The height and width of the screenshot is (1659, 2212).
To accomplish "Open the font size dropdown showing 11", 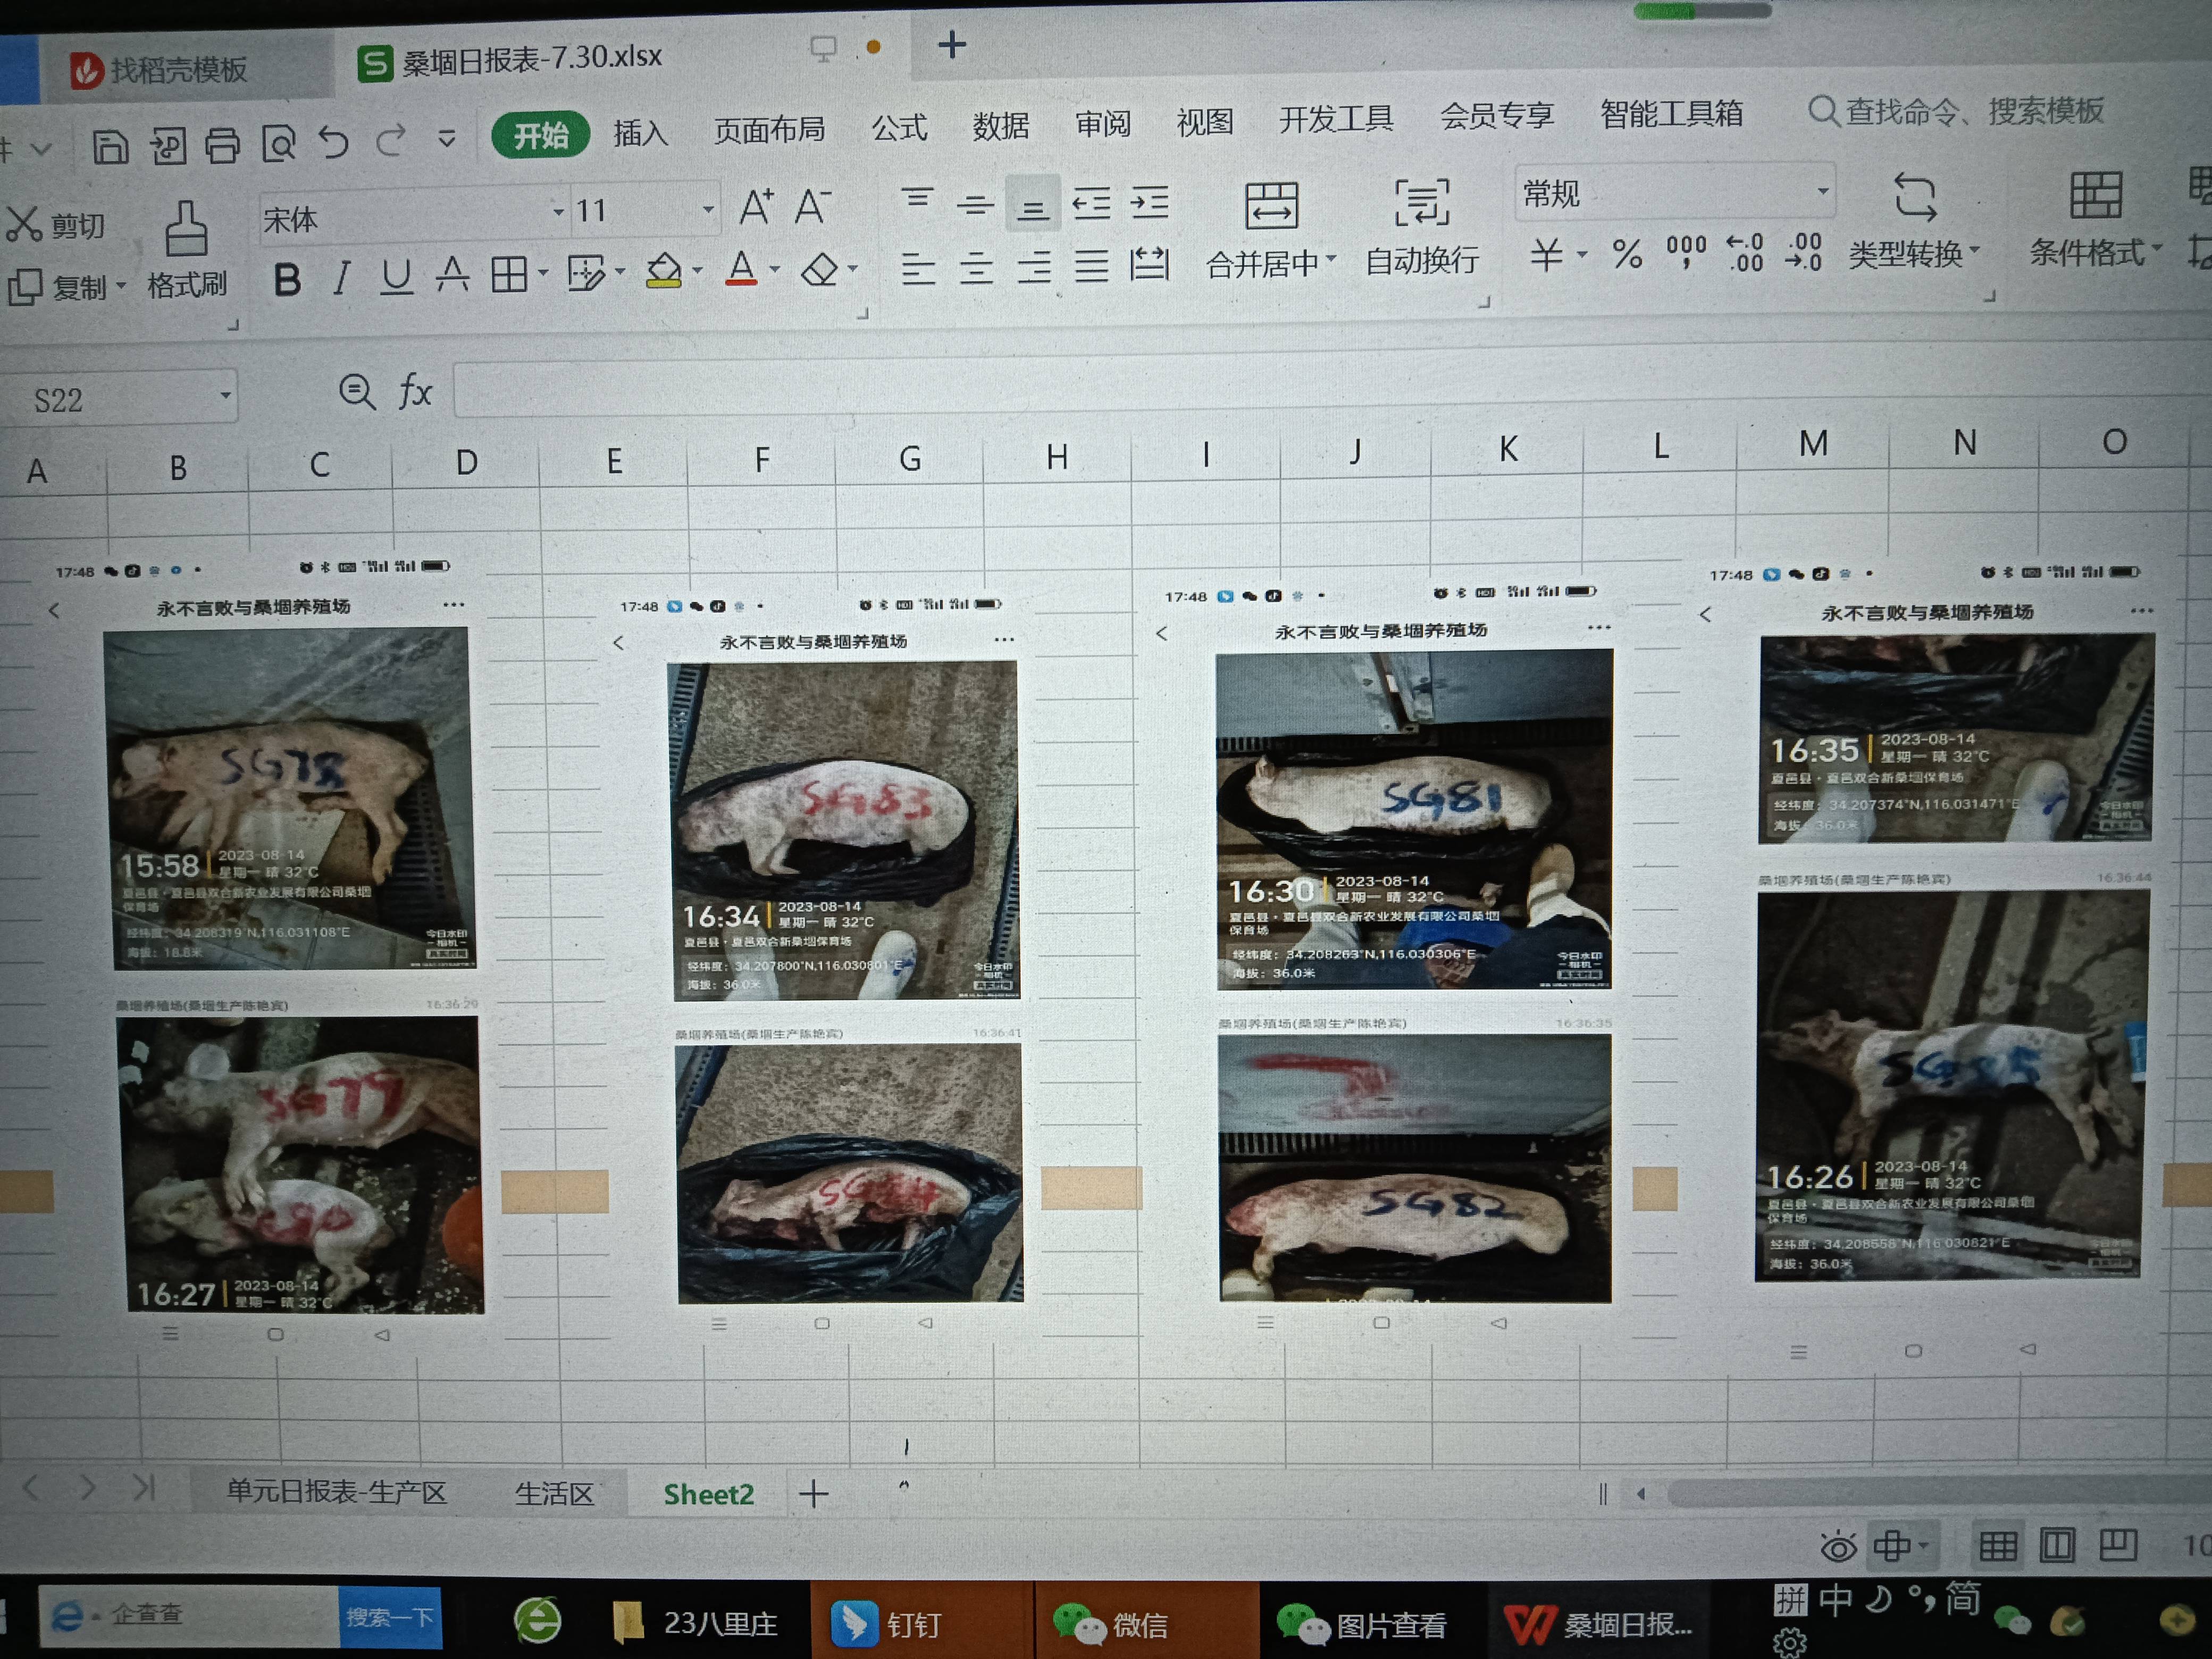I will (708, 210).
